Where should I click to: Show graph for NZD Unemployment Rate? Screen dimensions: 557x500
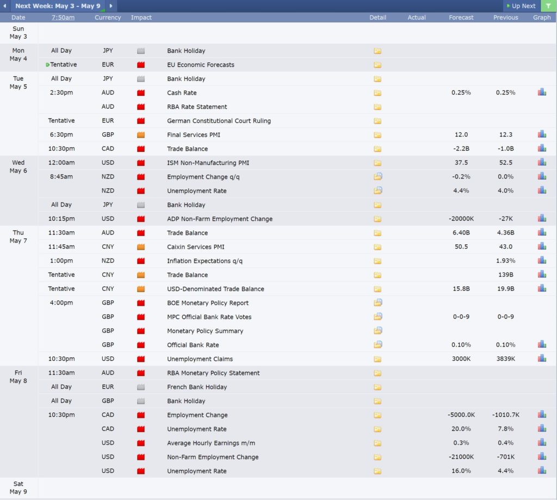tap(542, 190)
